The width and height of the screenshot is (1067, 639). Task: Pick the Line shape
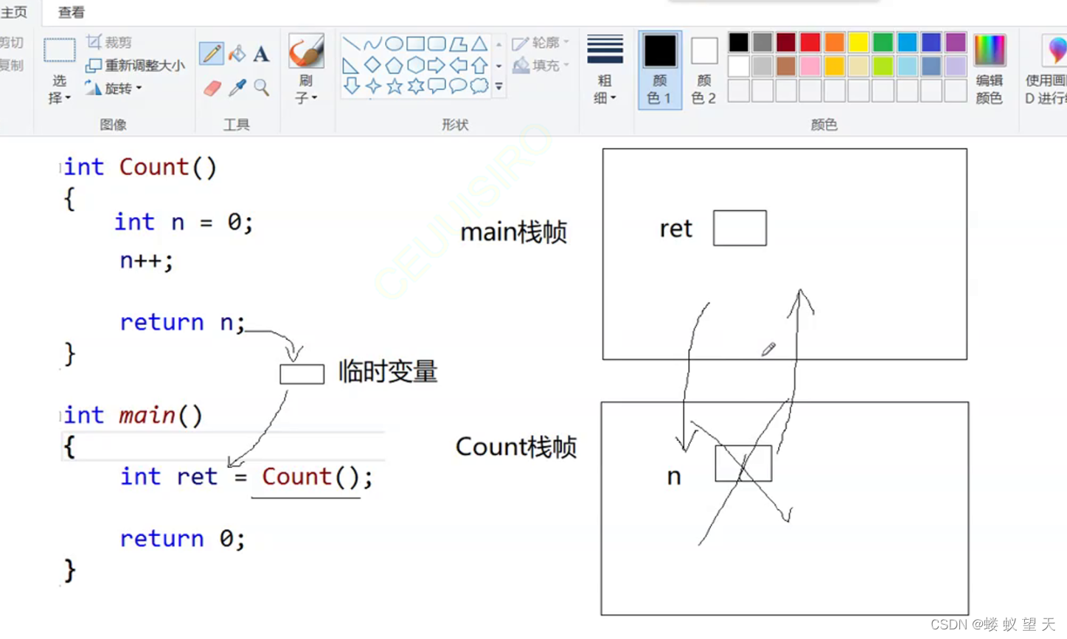point(351,43)
